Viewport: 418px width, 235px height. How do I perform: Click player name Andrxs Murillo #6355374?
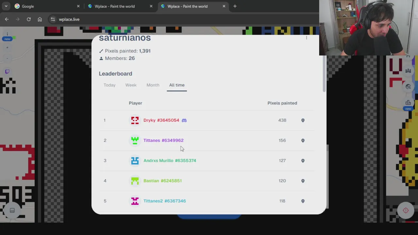[x=170, y=161]
